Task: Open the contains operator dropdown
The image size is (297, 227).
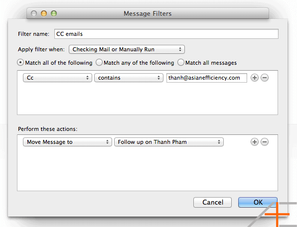Action: click(x=129, y=78)
